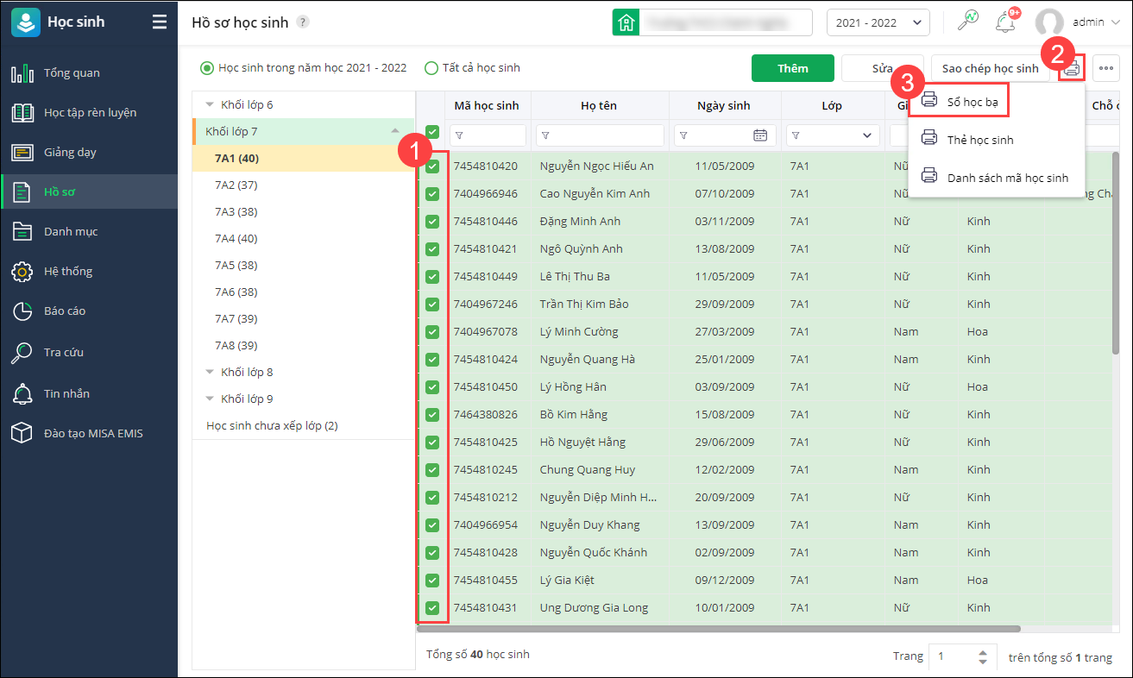Image resolution: width=1133 pixels, height=678 pixels.
Task: Open the Tổng quan dashboard icon
Action: pyautogui.click(x=22, y=73)
